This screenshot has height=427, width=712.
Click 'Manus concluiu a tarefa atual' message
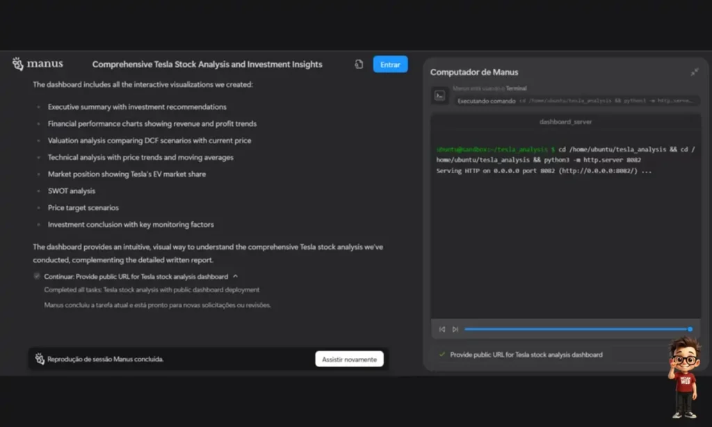tap(157, 305)
